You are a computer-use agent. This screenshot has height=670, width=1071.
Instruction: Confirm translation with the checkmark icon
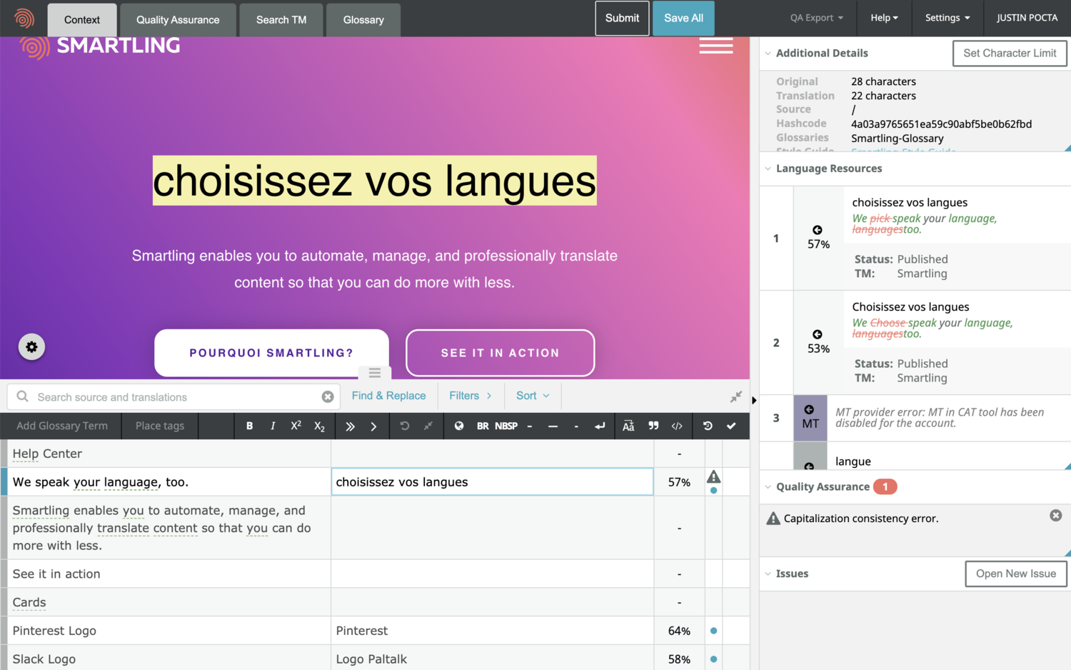(731, 426)
